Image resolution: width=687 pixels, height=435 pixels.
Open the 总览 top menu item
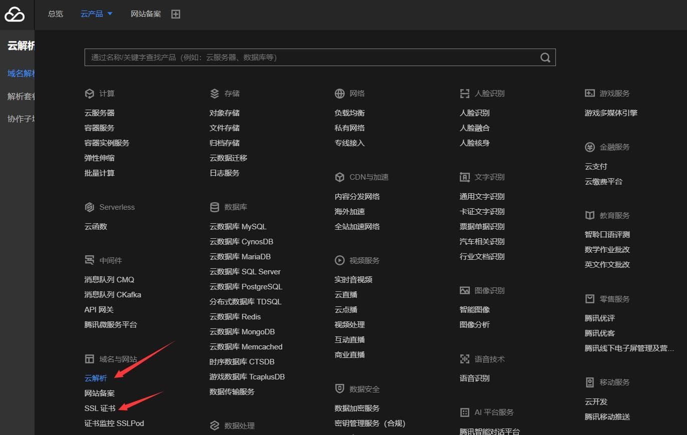pos(56,14)
